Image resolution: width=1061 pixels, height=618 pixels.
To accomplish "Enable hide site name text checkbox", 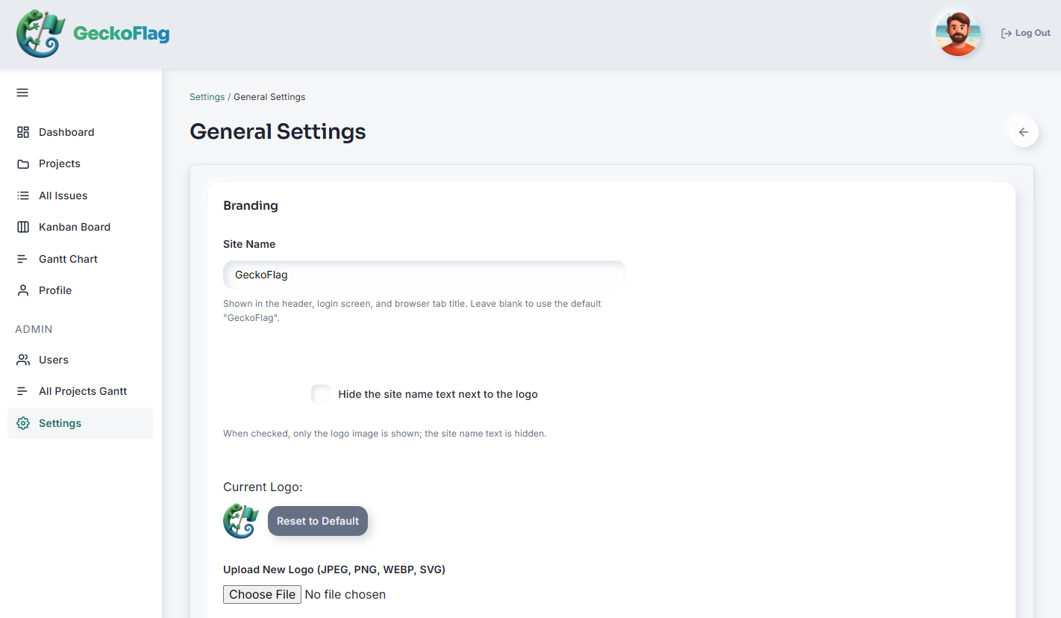I will tap(321, 394).
